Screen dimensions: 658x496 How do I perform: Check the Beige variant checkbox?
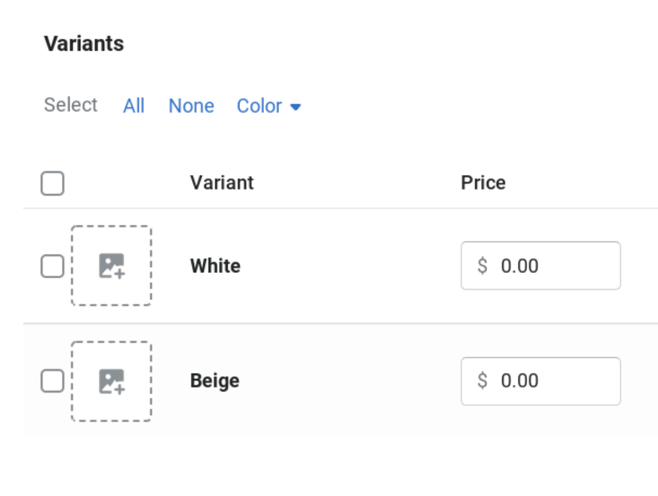[x=53, y=381]
